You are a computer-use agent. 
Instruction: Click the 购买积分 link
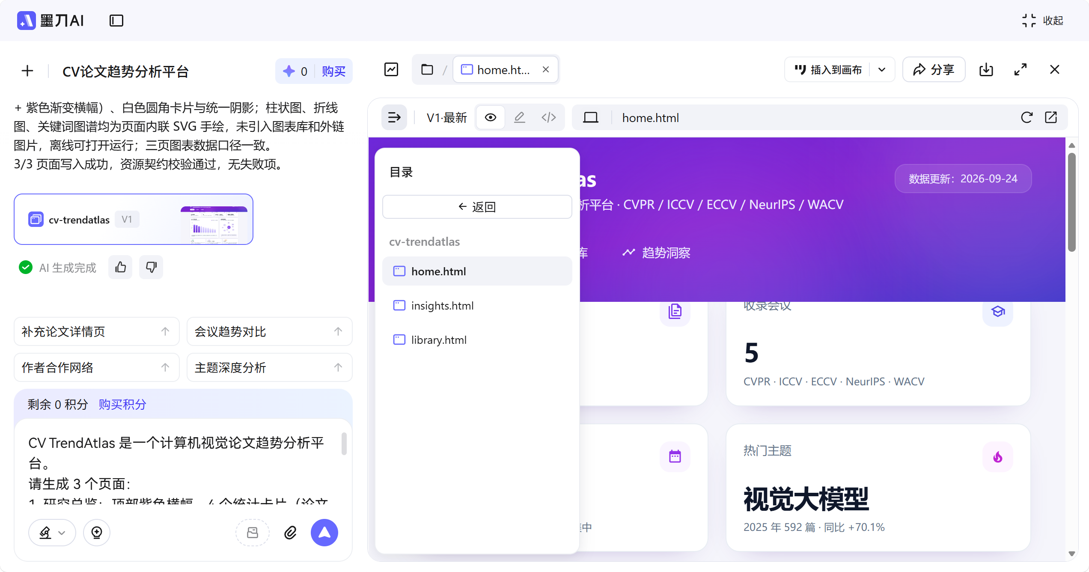click(x=122, y=404)
